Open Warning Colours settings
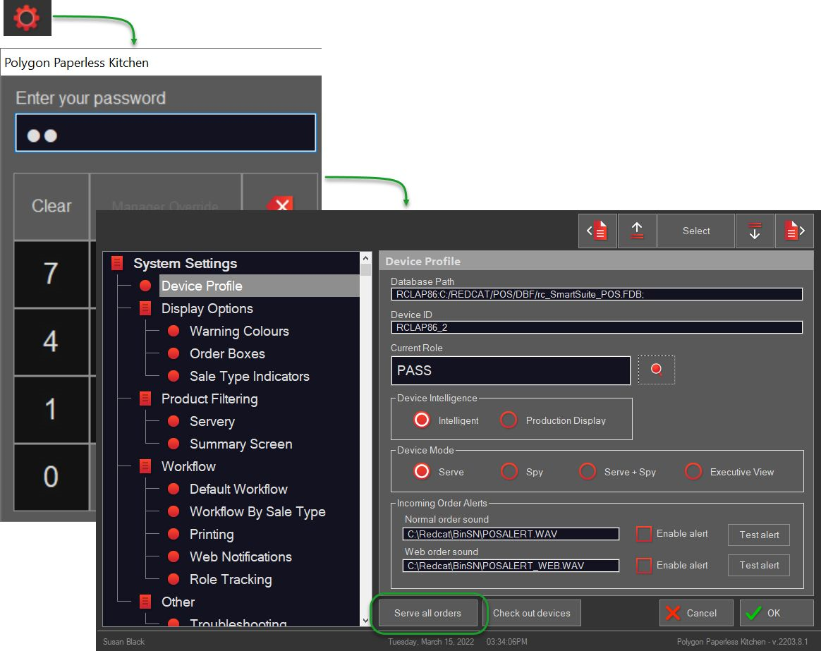 (239, 331)
